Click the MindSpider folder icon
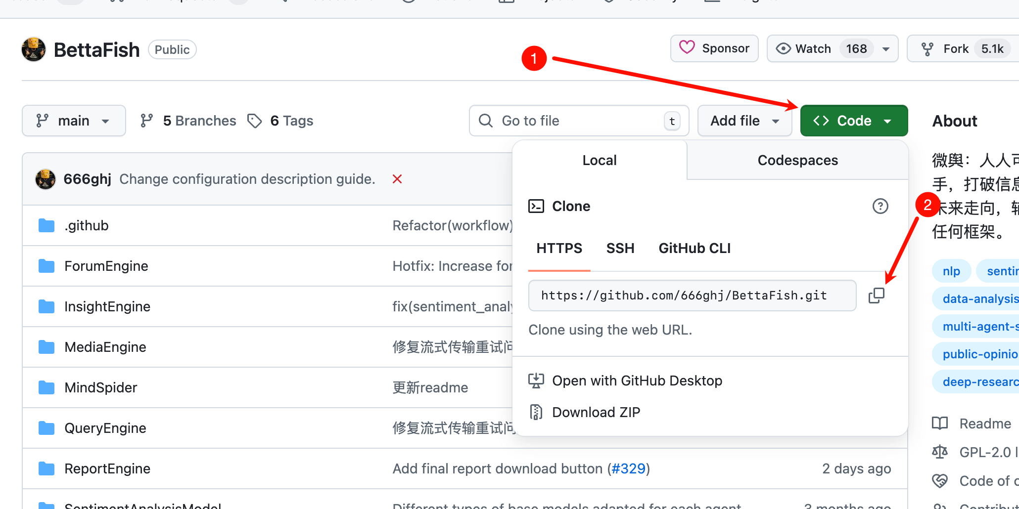This screenshot has height=509, width=1019. 46,387
